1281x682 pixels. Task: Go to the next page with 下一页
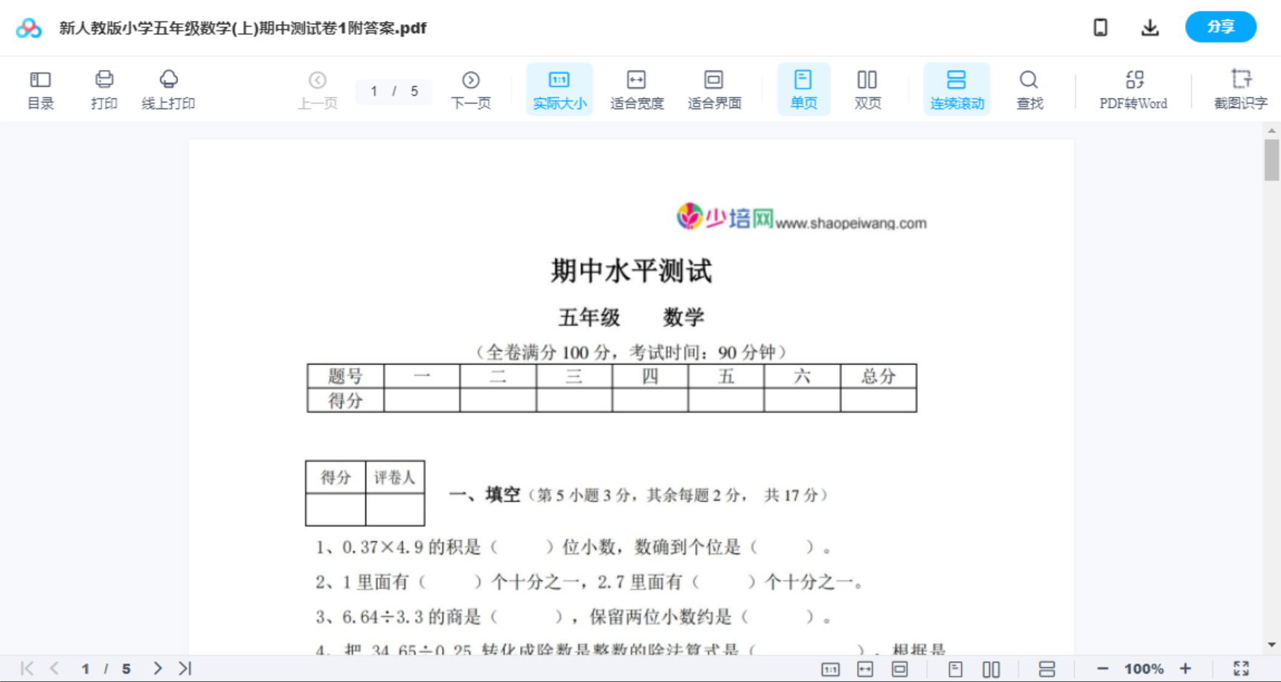tap(471, 89)
